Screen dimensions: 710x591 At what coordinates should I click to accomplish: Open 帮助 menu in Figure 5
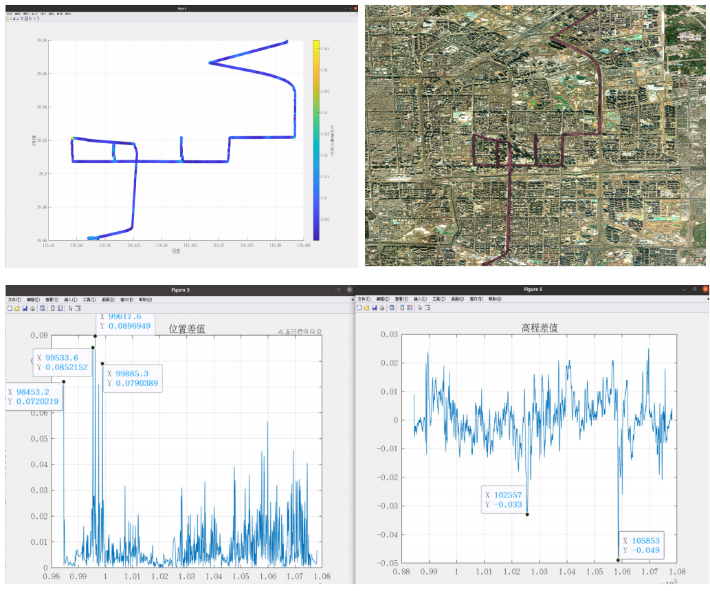click(494, 299)
